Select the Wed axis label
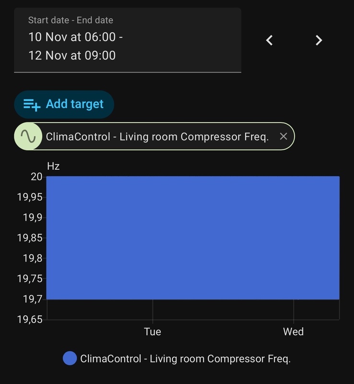354x384 pixels. coord(294,331)
